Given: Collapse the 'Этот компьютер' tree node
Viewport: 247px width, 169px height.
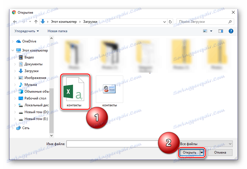Looking at the screenshot, I should [13, 50].
